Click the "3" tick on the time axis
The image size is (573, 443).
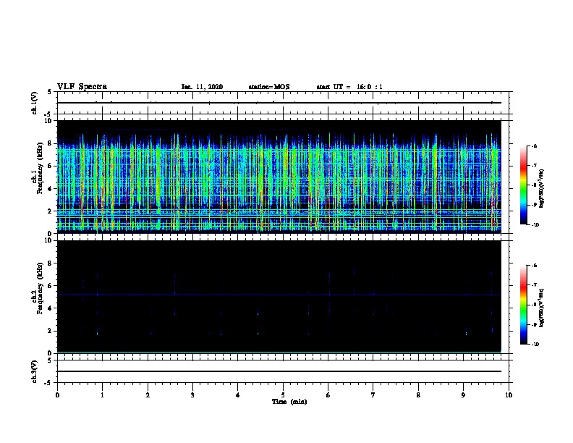coord(192,395)
